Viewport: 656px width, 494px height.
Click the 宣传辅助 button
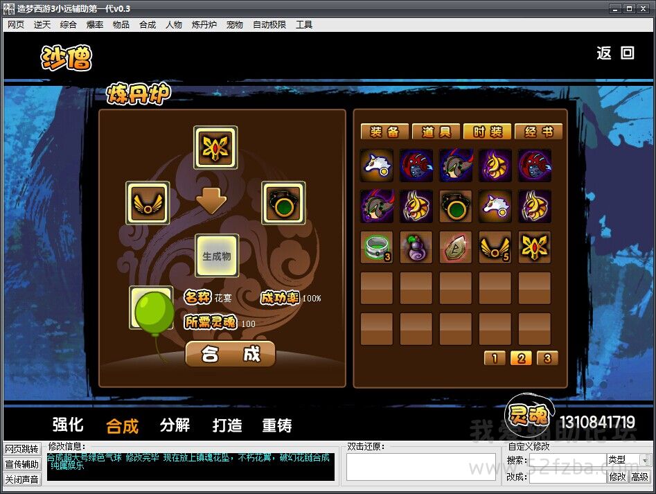[x=22, y=464]
